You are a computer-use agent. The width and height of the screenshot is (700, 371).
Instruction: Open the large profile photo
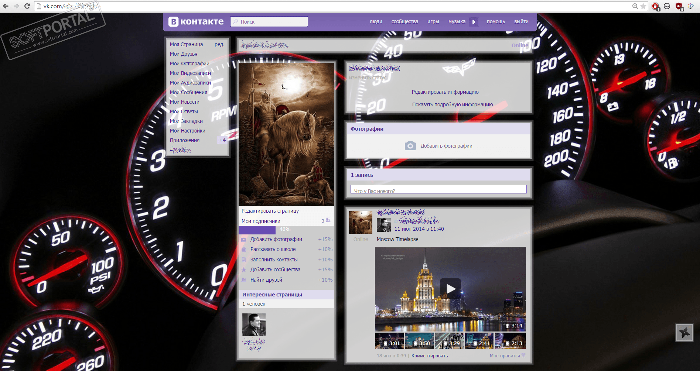[x=286, y=134]
